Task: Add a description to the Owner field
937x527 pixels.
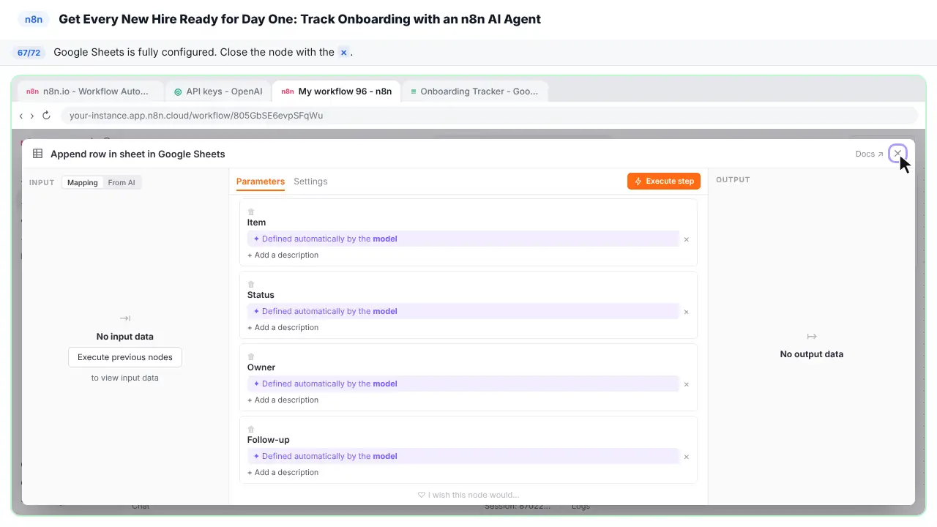Action: click(283, 400)
